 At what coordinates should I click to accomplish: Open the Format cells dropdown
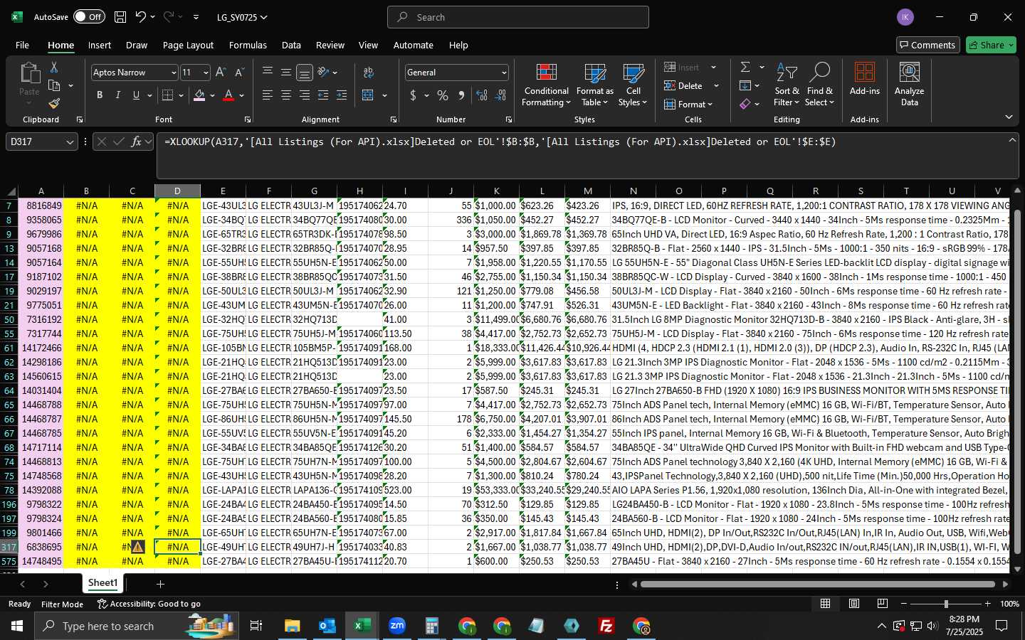688,105
